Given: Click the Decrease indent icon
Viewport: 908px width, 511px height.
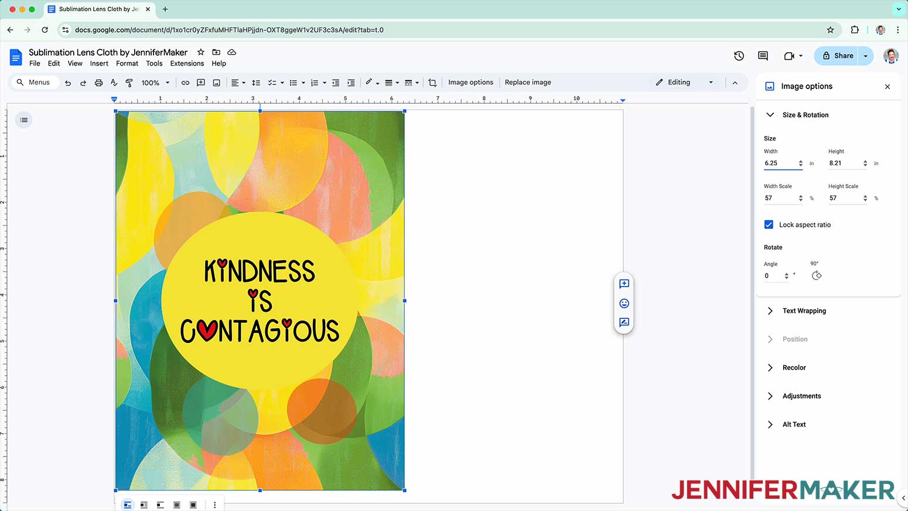Looking at the screenshot, I should coord(336,83).
